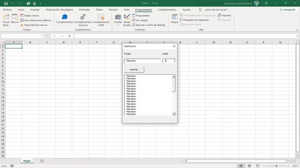Image resolution: width=300 pixels, height=168 pixels.
Task: Open the blue Complementos add-ins
Action: 65,19
